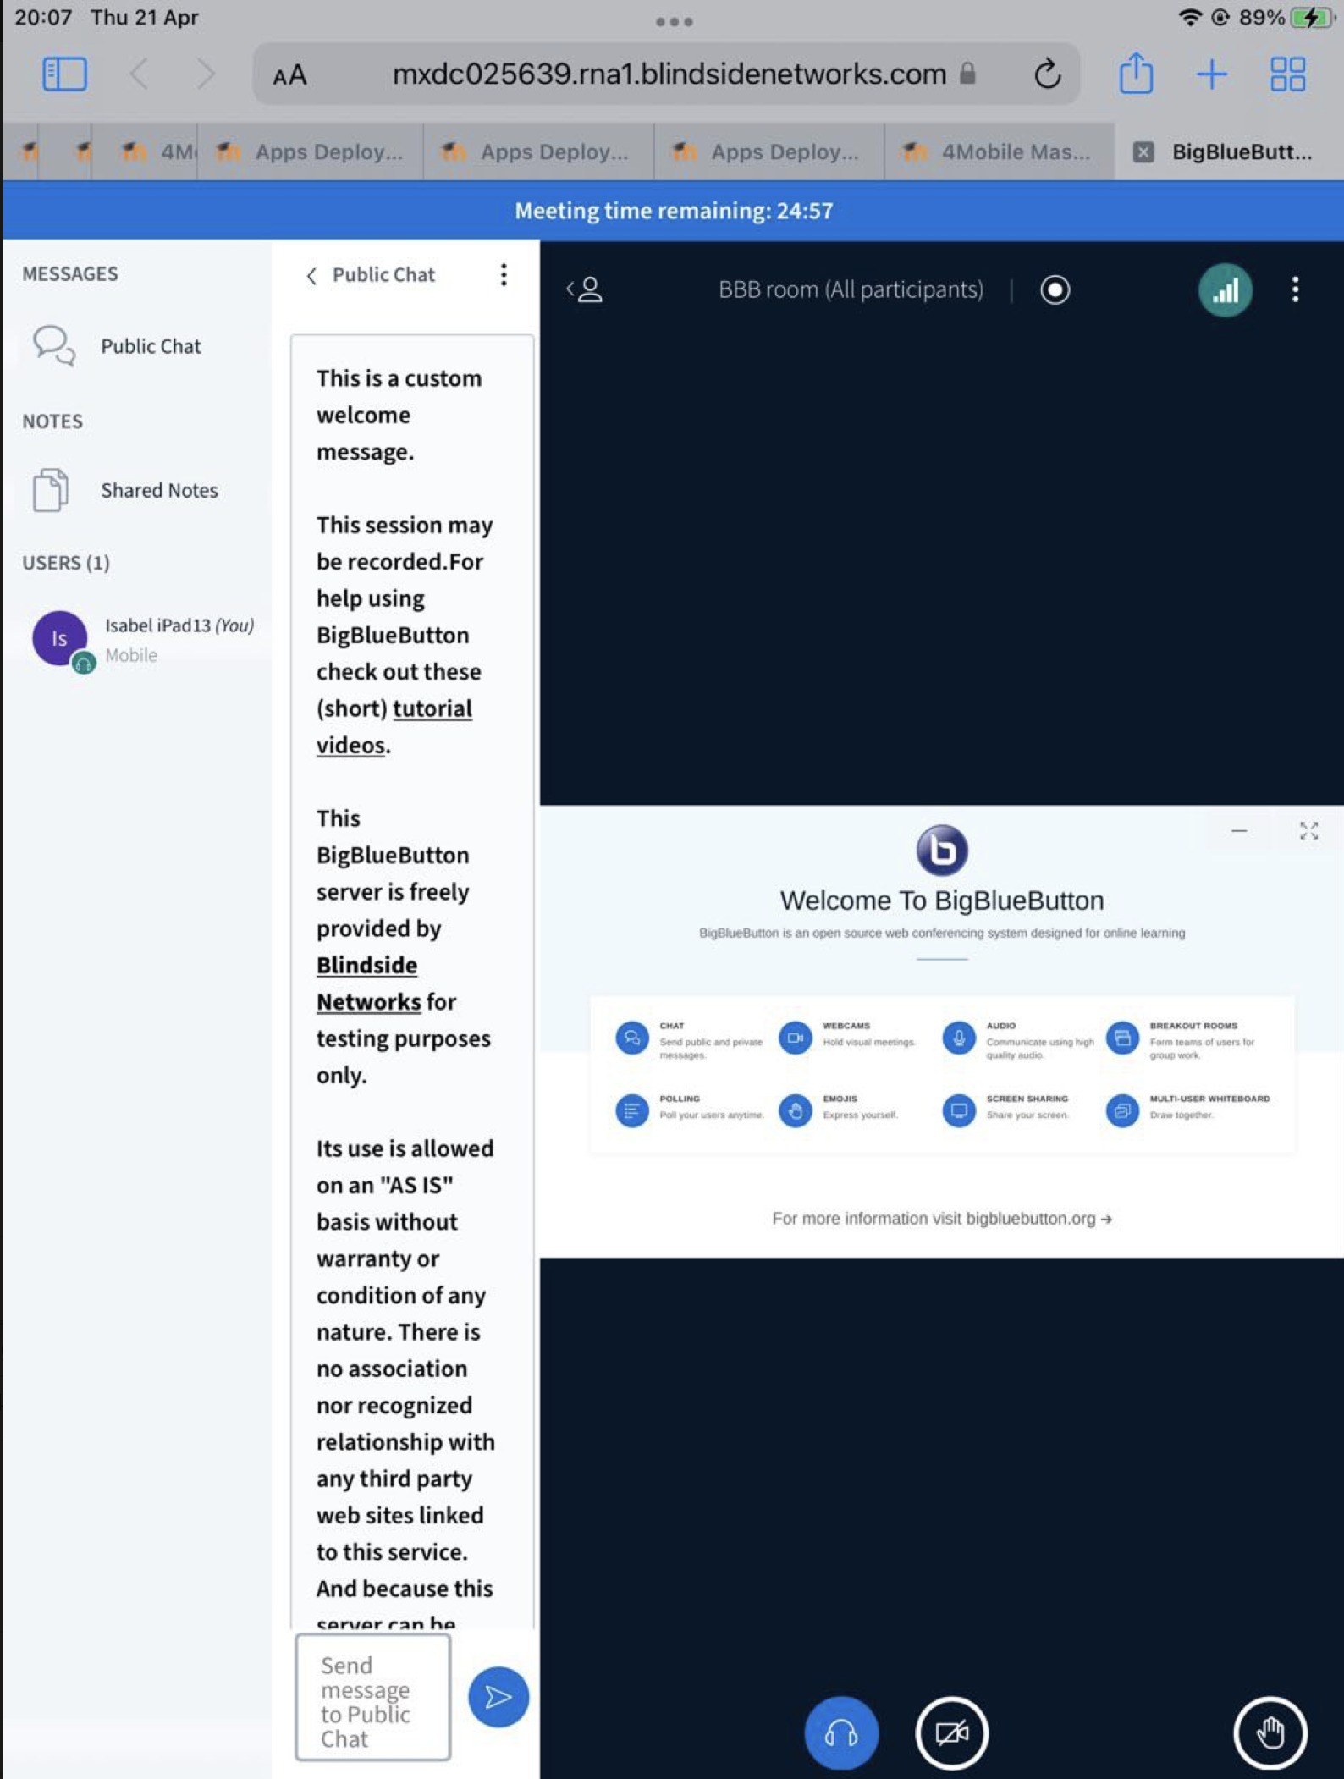Send chat message with arrow button
Viewport: 1344px width, 1779px height.
coord(498,1697)
